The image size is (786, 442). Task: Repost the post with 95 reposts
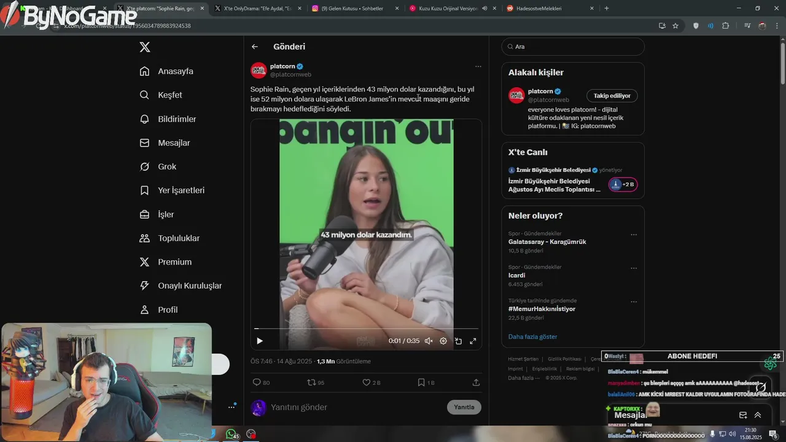tap(311, 382)
